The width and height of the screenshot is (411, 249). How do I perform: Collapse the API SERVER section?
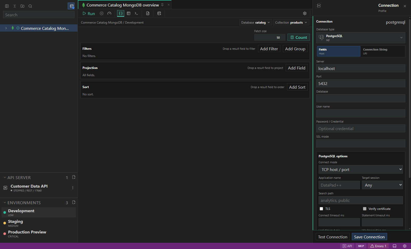tap(5, 177)
